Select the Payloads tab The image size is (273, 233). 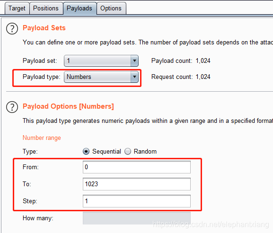coord(79,8)
